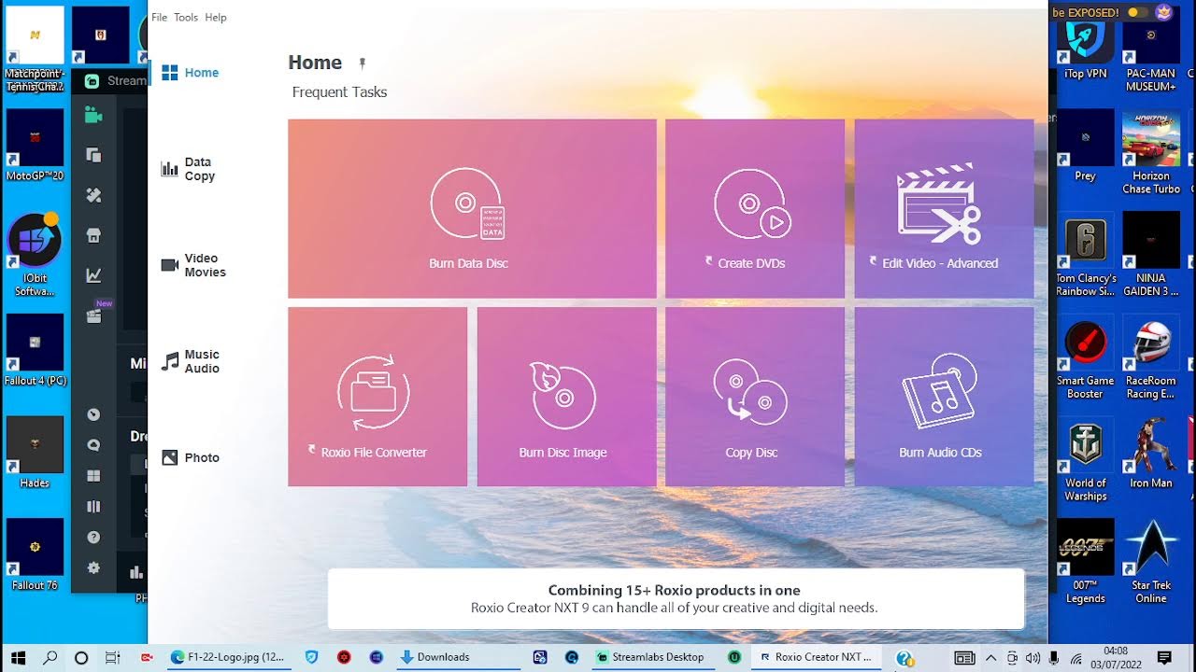1196x672 pixels.
Task: Select Smart Game Booster desktop icon
Action: [x=1085, y=357]
